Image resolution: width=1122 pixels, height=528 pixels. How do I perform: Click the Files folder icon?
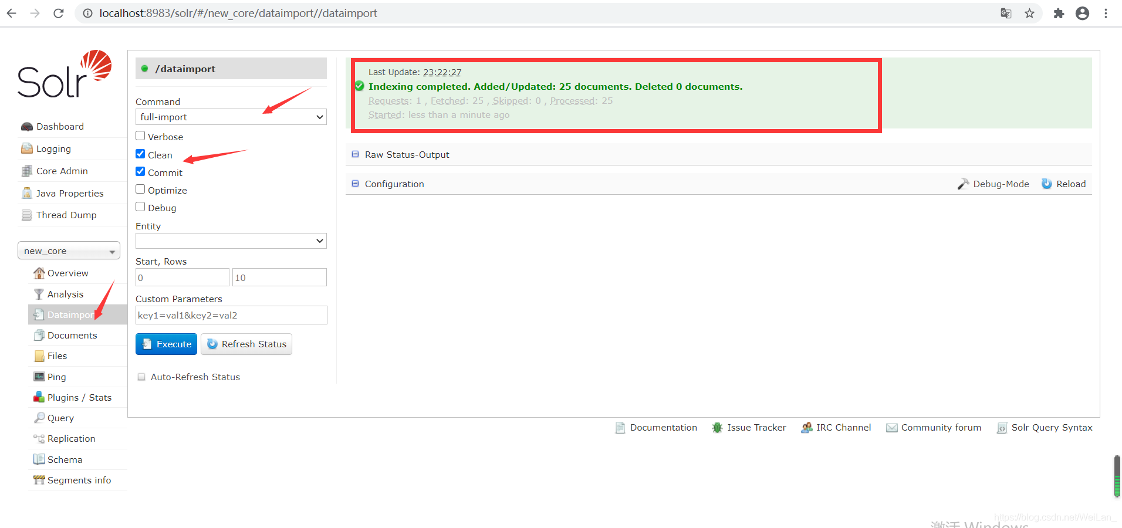tap(39, 356)
